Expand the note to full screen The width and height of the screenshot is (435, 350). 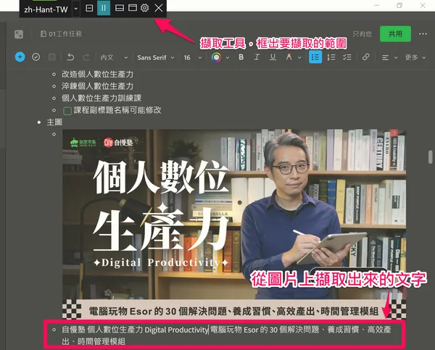point(19,34)
